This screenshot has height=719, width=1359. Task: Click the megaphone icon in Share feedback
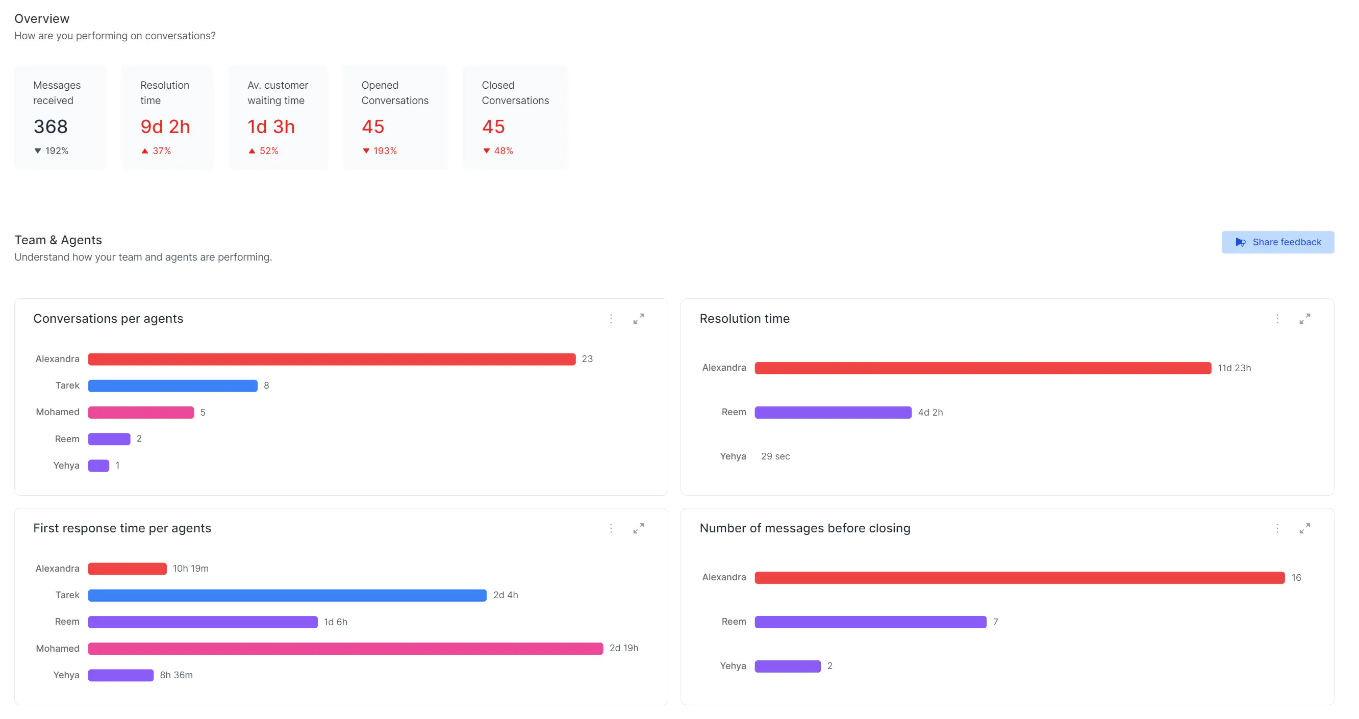point(1240,242)
